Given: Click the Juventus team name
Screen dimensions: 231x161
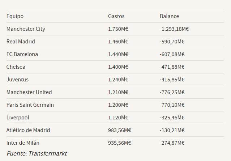Looking at the screenshot, I should 17,80.
